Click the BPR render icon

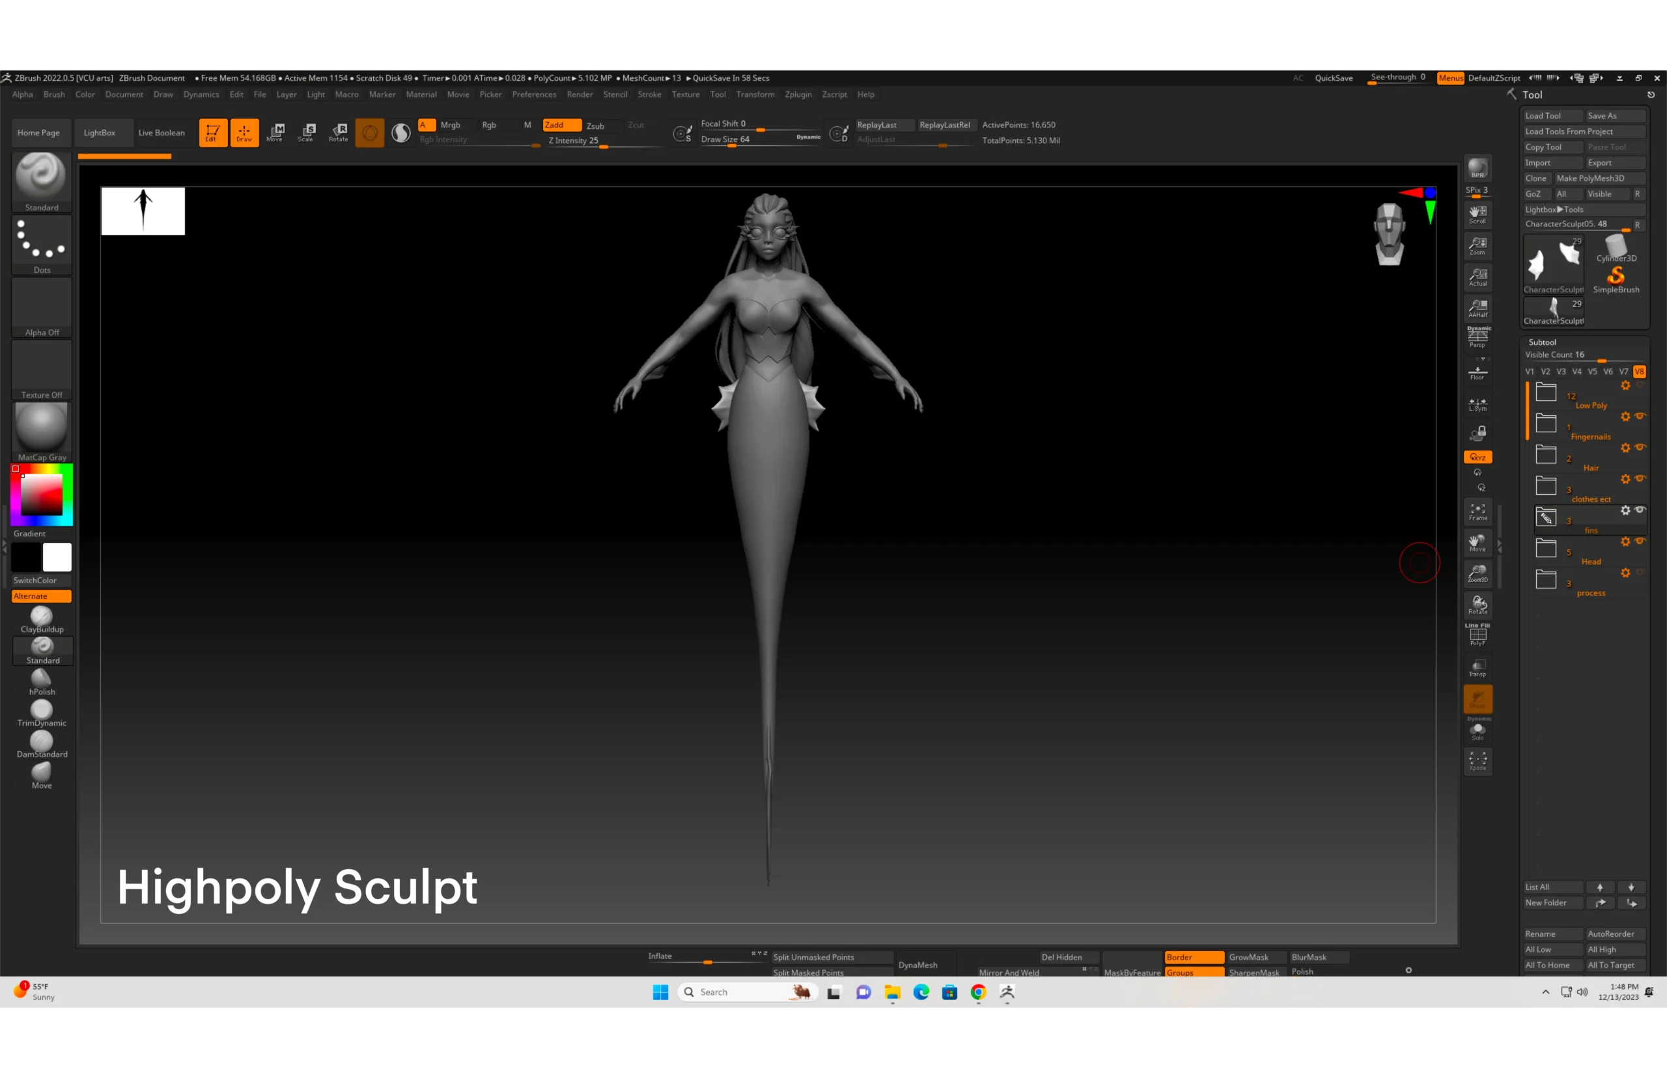coord(1478,168)
